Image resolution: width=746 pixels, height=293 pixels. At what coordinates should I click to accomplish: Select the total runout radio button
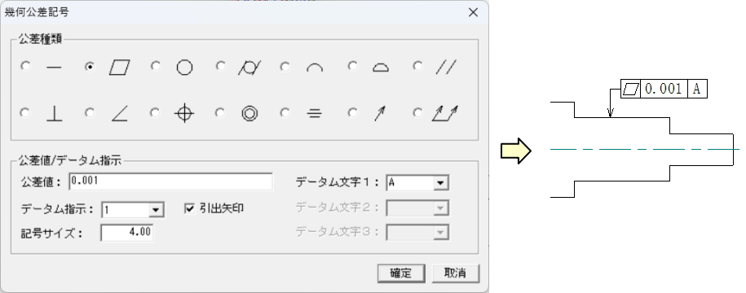(x=417, y=112)
